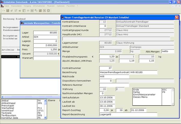Screen dimensions: 181x124
Task: Click the down arrow of function-key list
Action: pos(45,117)
